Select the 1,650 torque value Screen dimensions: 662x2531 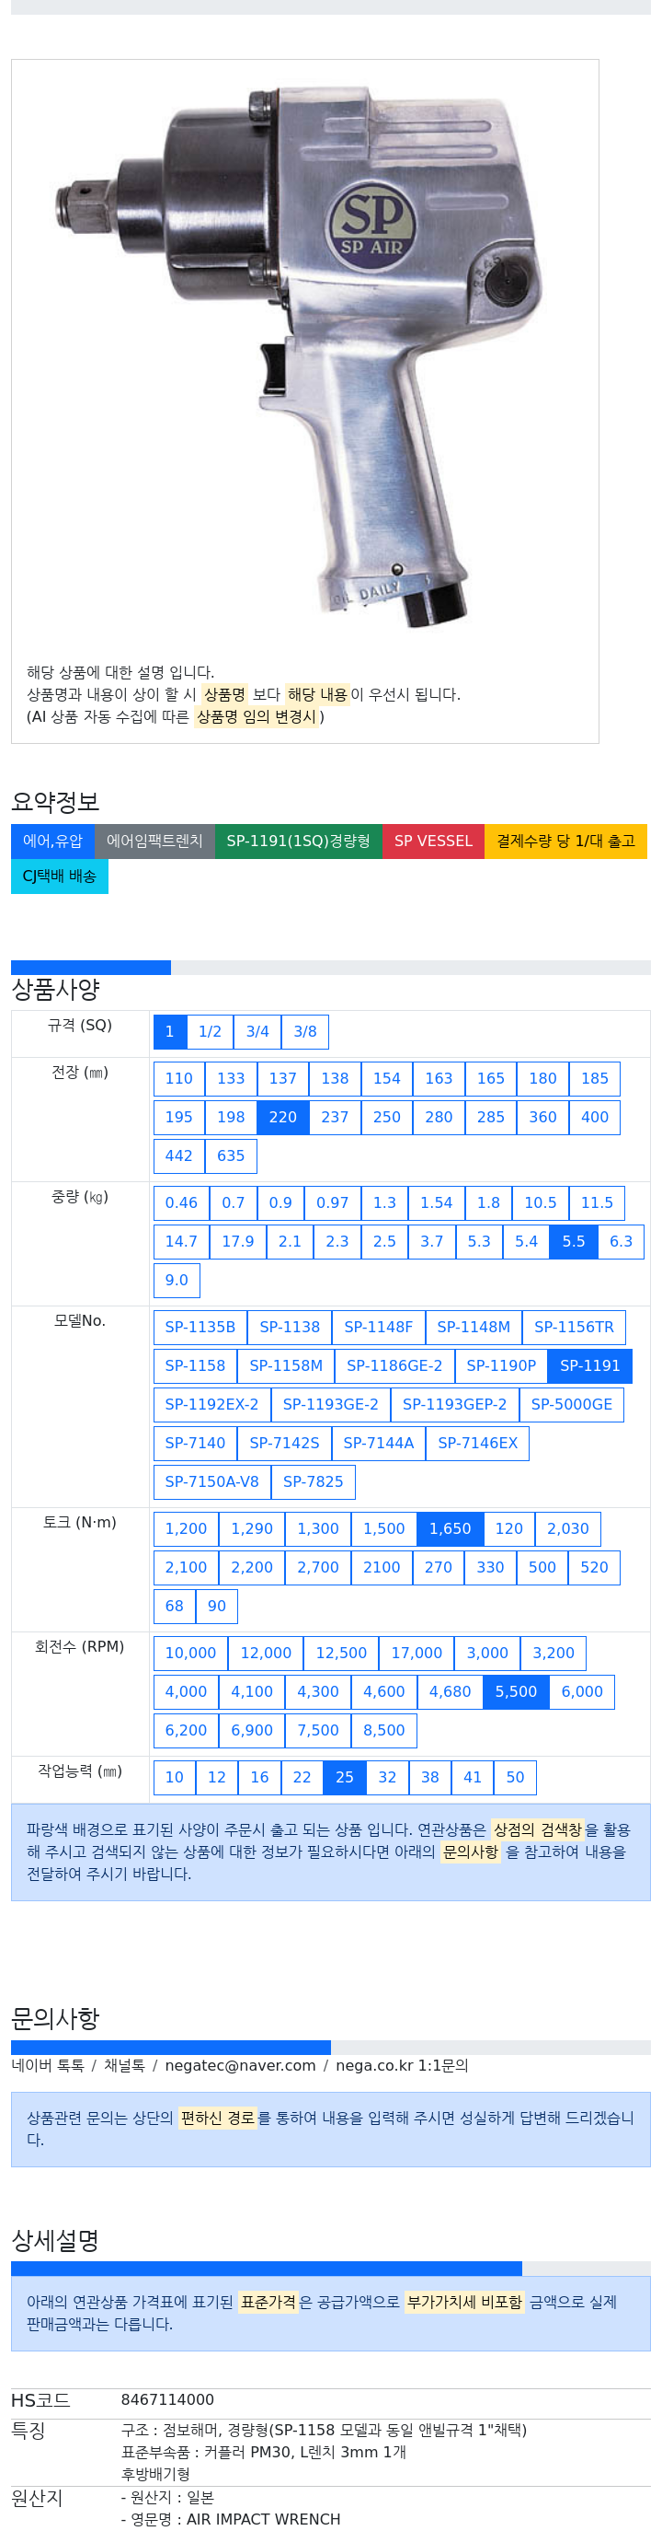(x=451, y=1528)
